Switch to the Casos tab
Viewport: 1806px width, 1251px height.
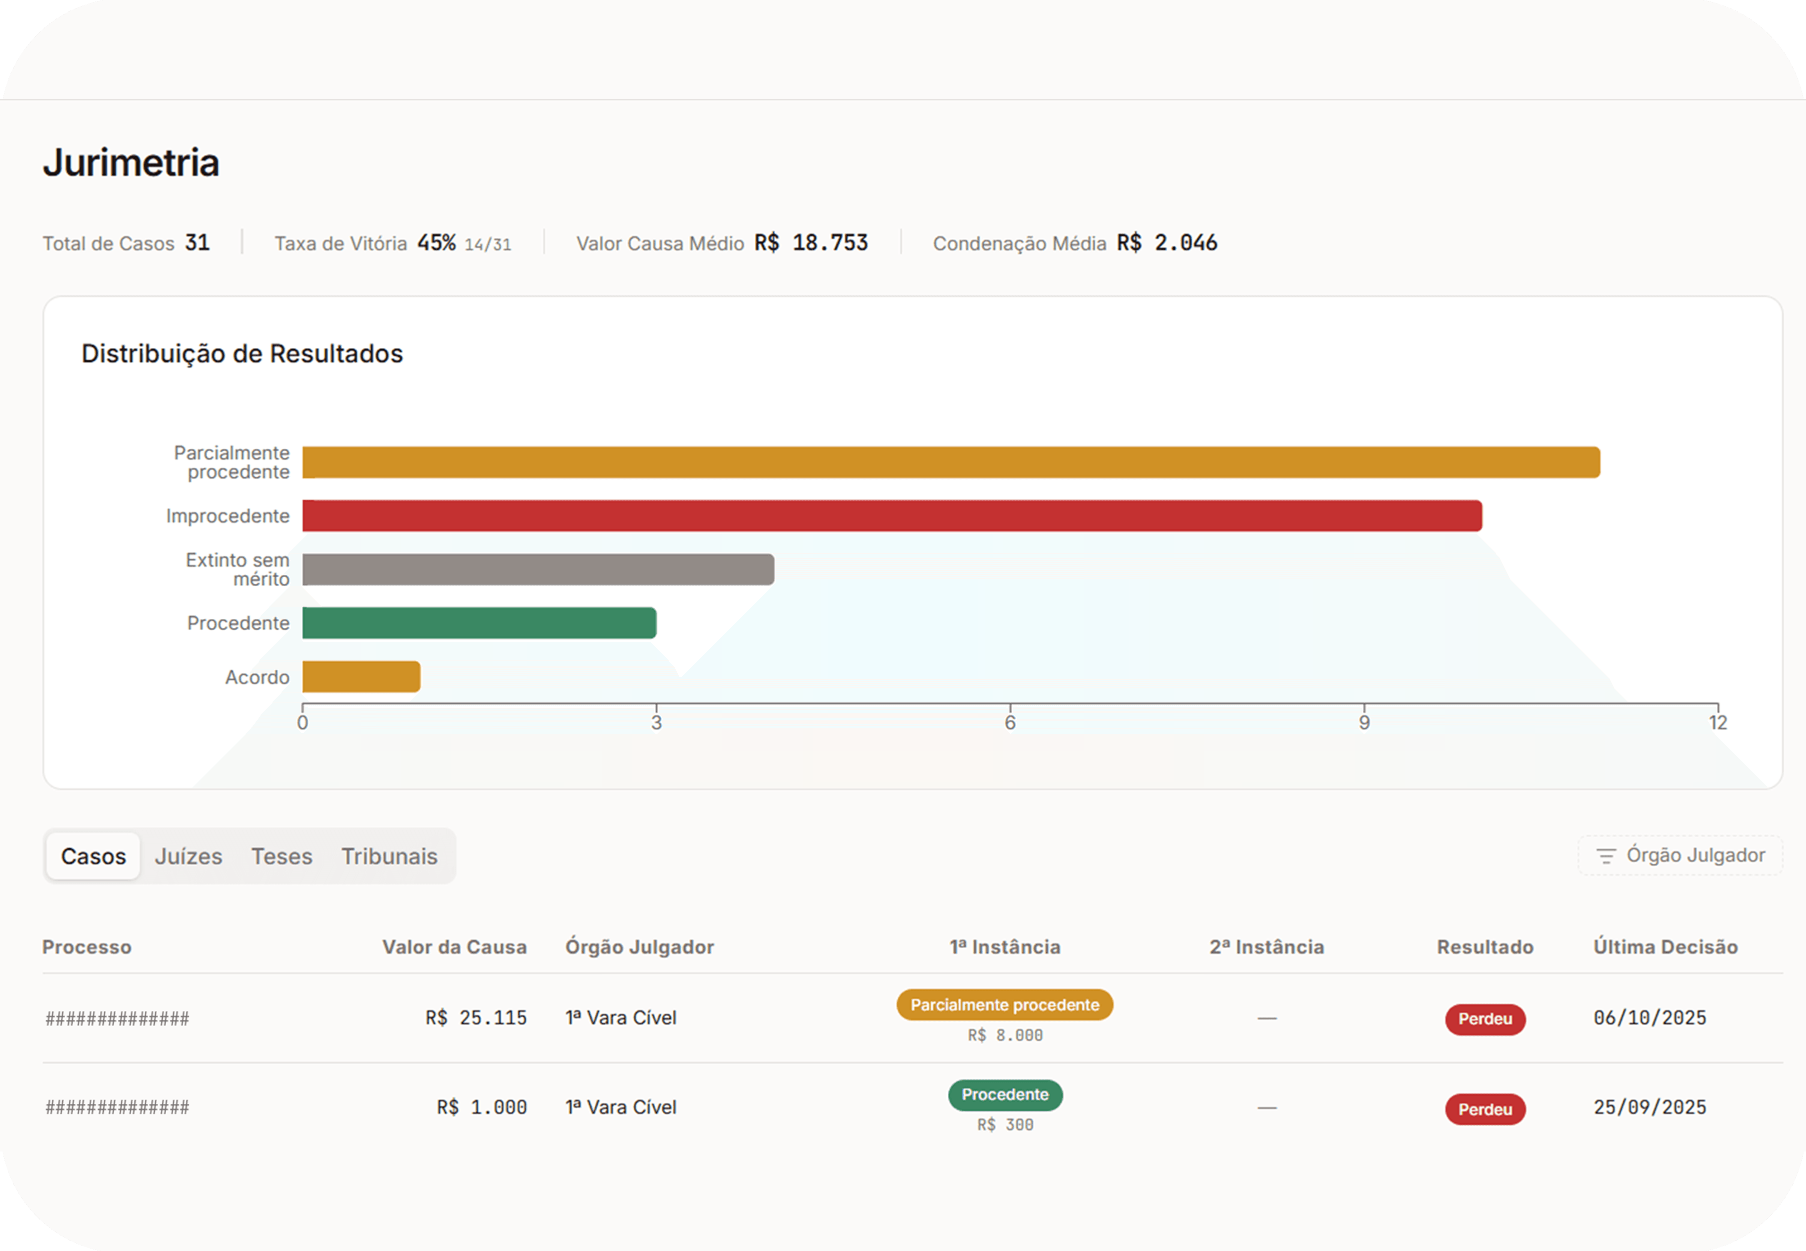[94, 856]
